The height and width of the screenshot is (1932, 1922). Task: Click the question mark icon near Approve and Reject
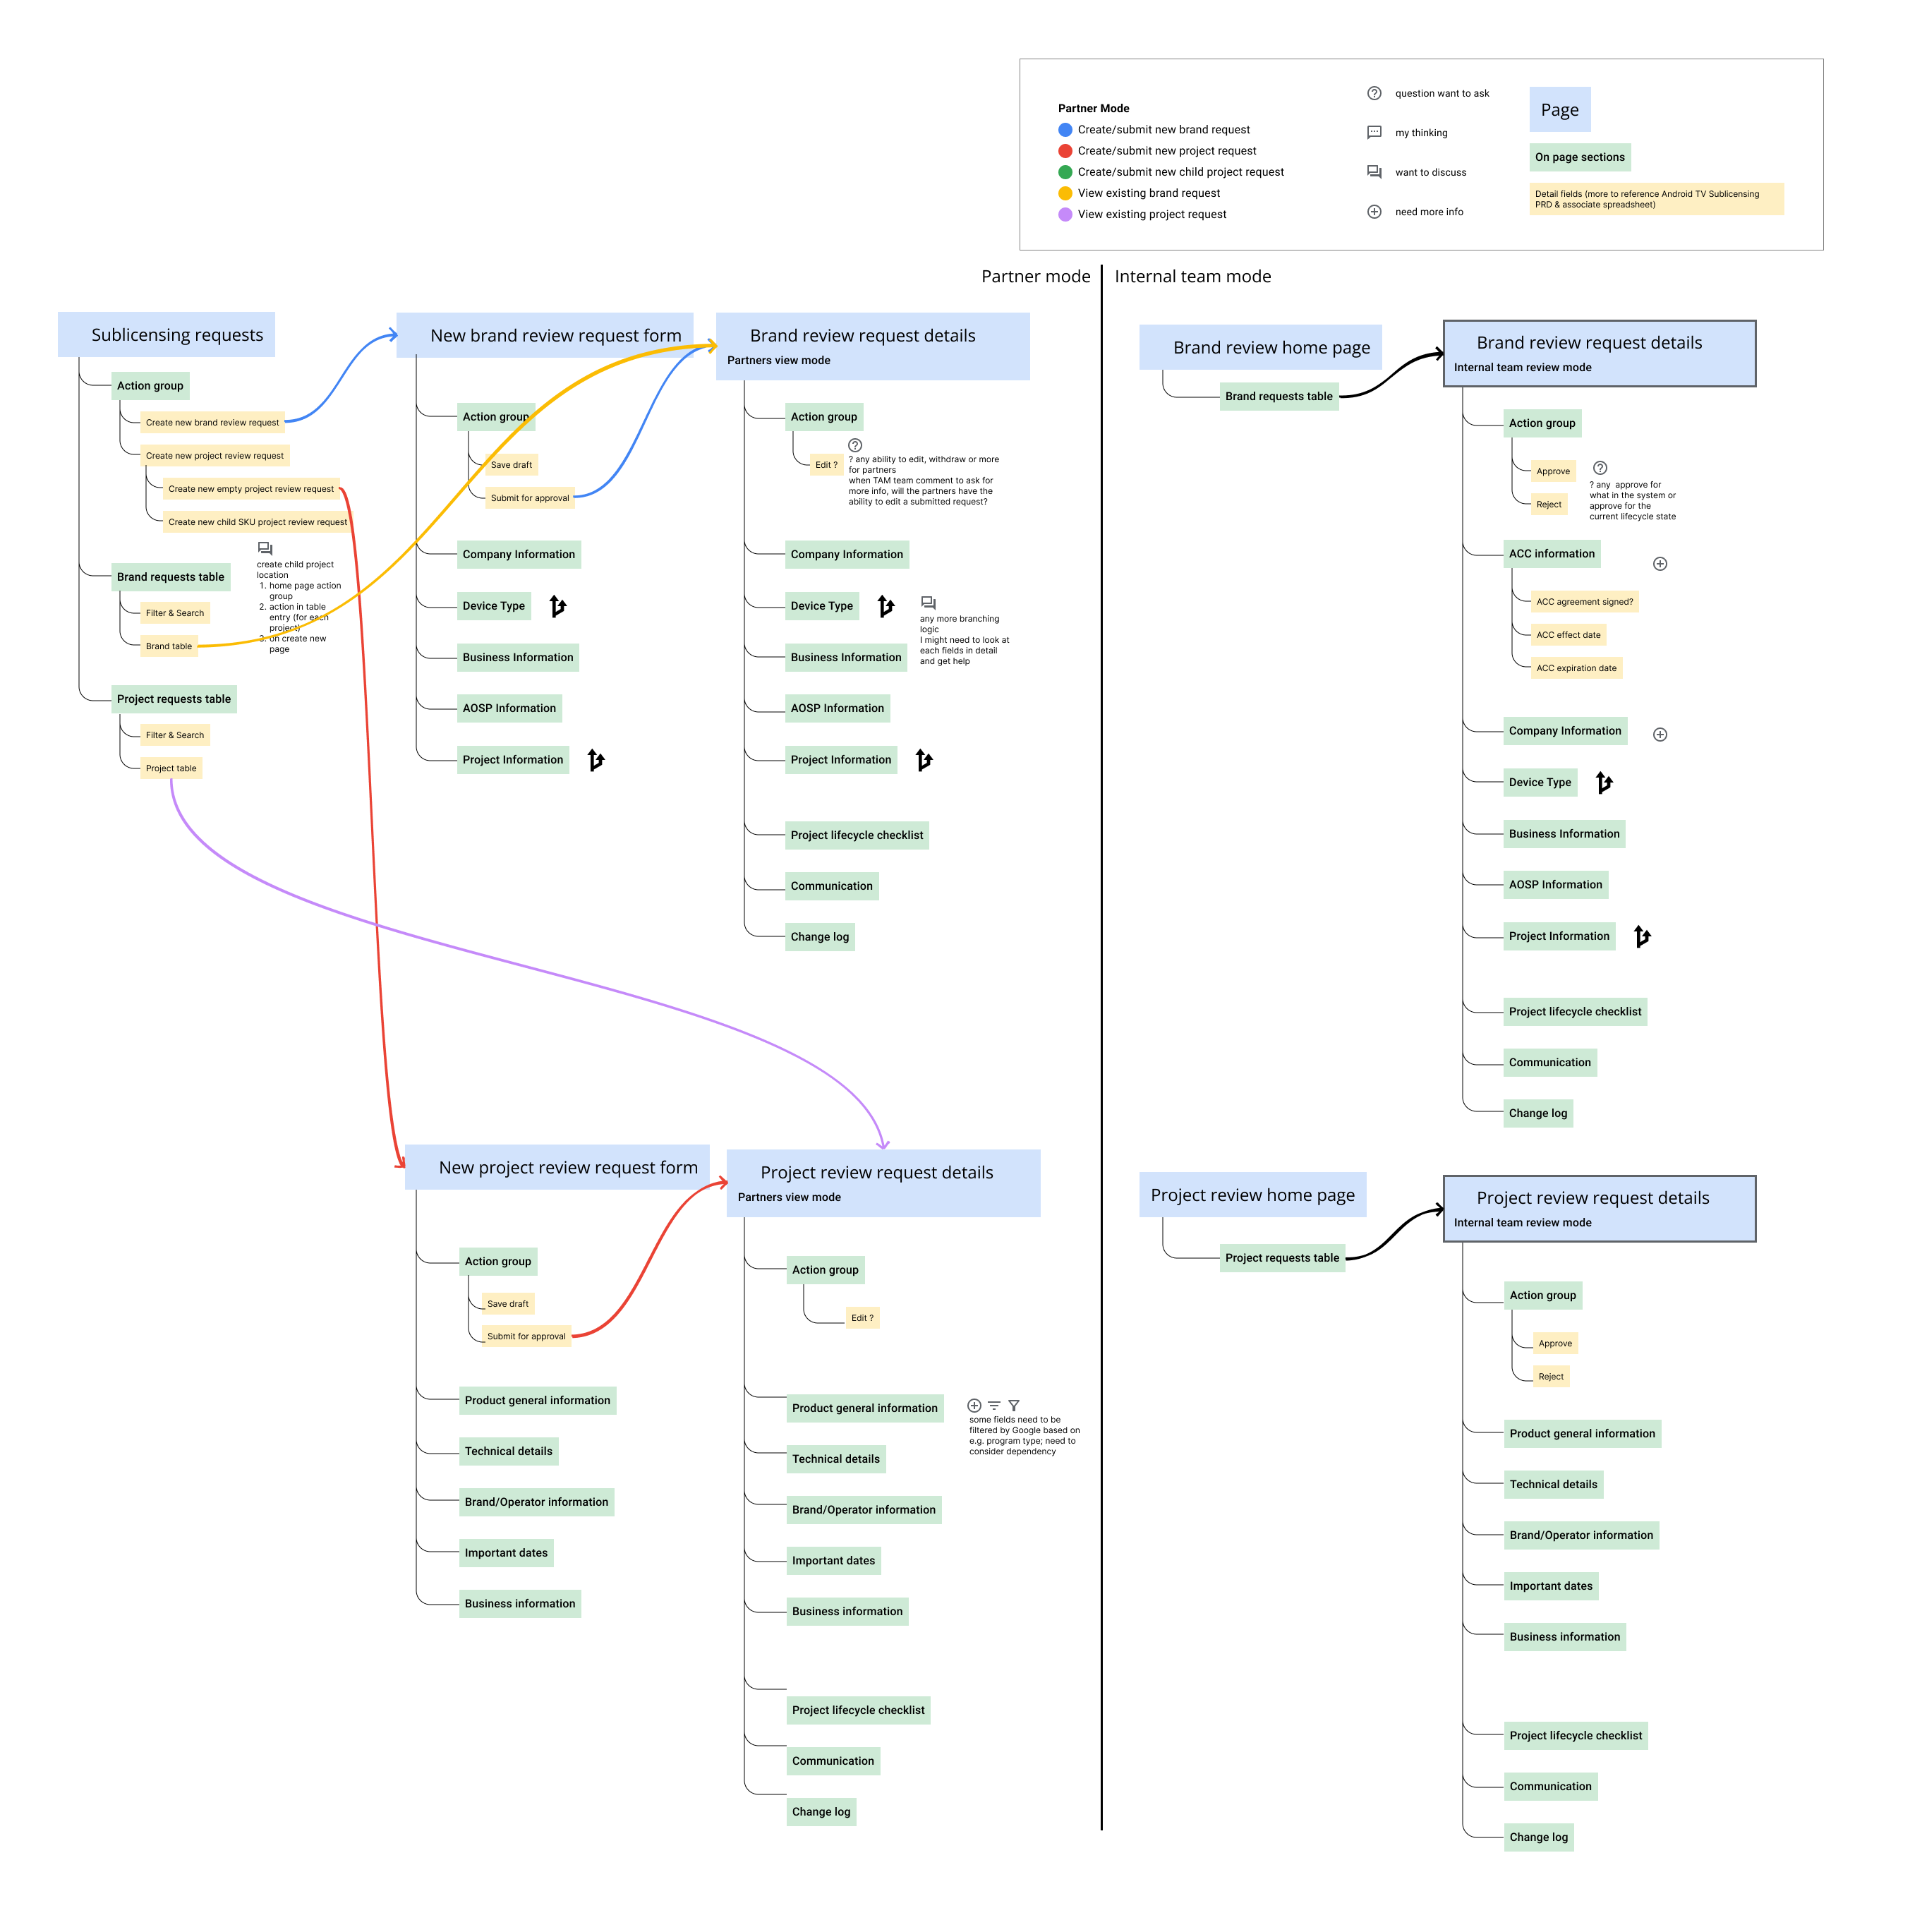(x=1600, y=468)
